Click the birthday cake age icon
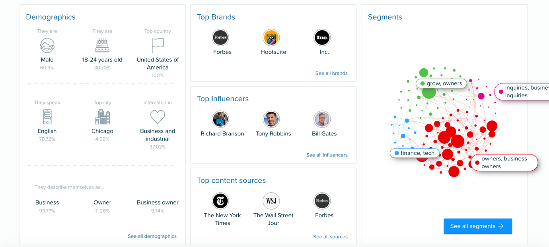The image size is (549, 247). click(x=102, y=46)
